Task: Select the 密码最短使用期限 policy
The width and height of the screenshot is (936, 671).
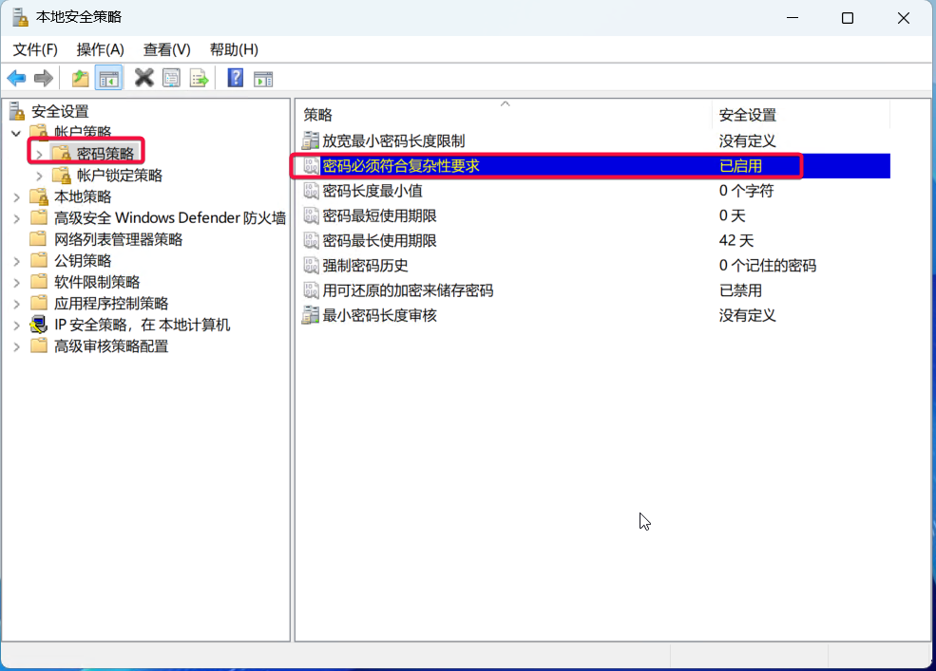Action: pyautogui.click(x=380, y=215)
